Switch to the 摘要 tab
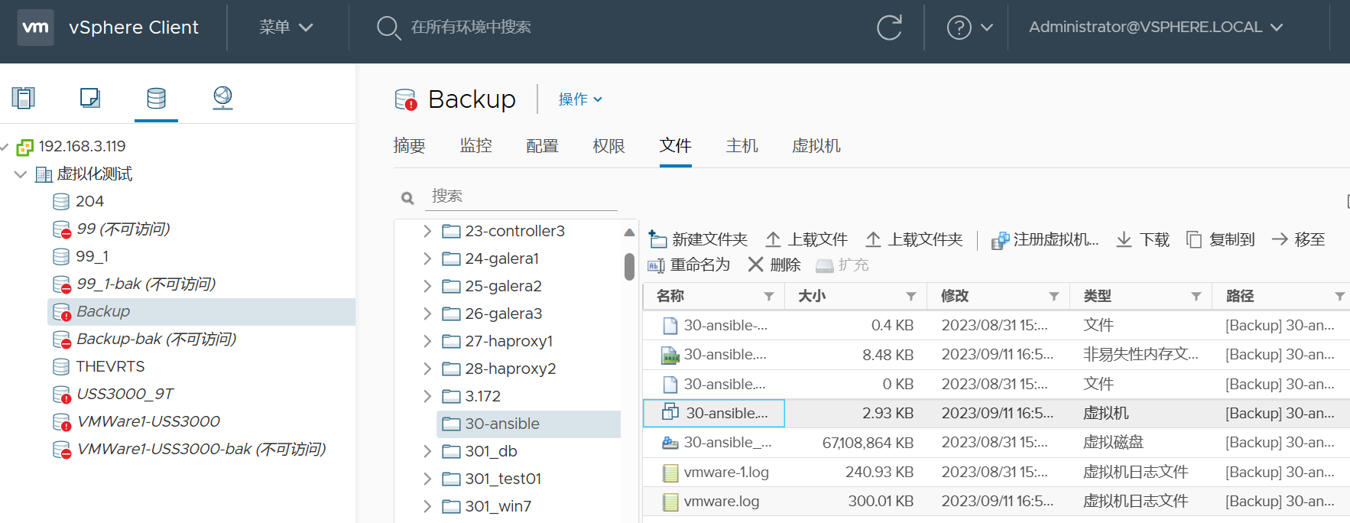The width and height of the screenshot is (1350, 523). point(409,146)
